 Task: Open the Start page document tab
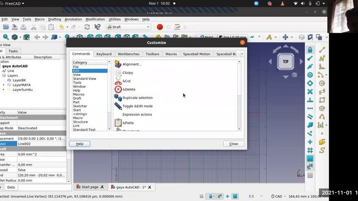tap(90, 187)
